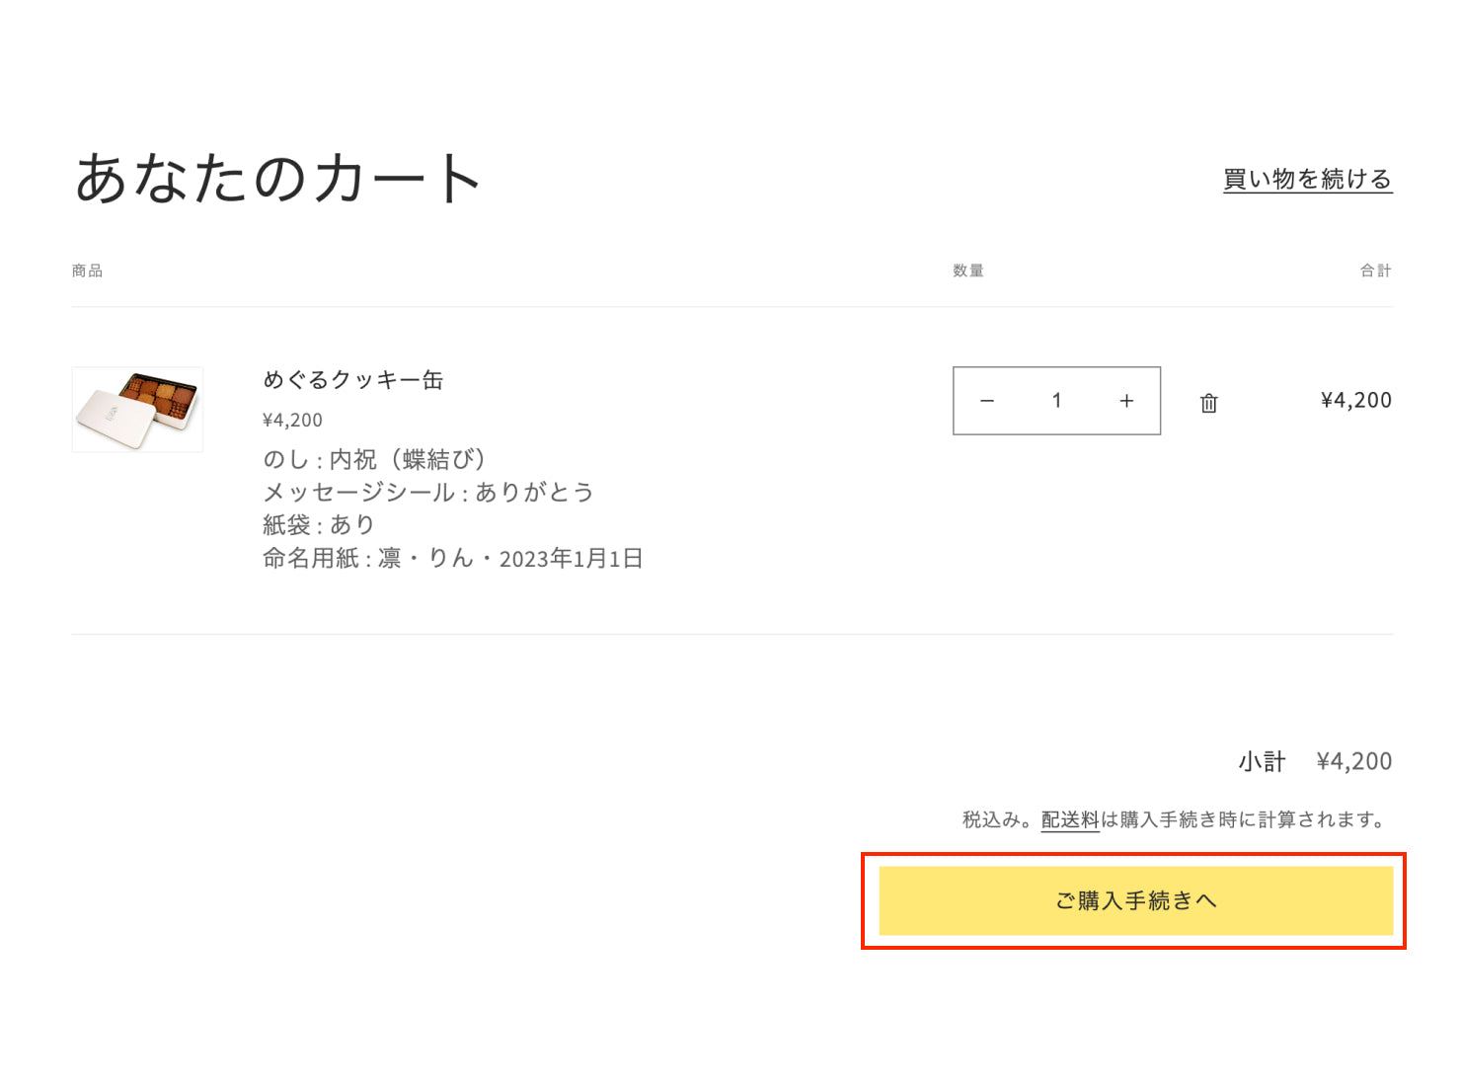This screenshot has height=1086, width=1461.
Task: Click the quantity input field showing 1
Action: click(x=1056, y=401)
